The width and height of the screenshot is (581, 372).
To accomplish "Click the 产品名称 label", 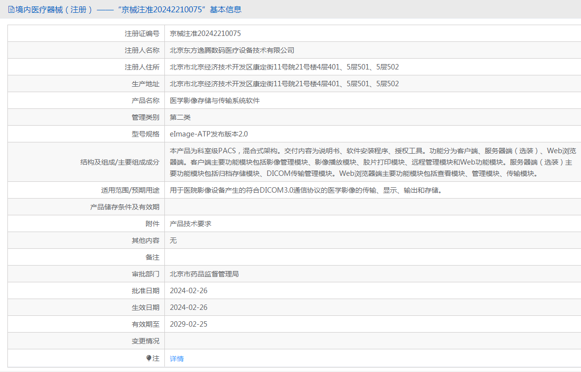I will click(x=145, y=101).
